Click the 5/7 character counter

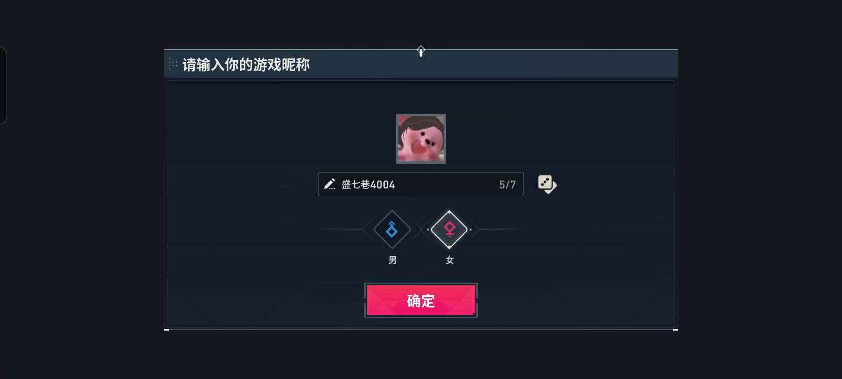[x=507, y=184]
